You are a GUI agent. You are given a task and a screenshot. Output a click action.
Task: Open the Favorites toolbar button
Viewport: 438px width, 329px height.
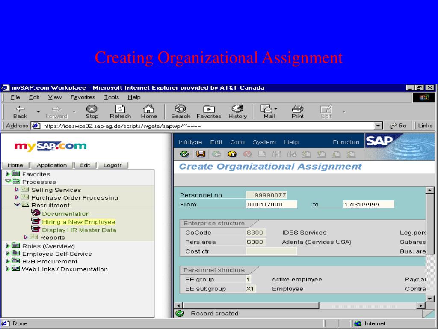(209, 112)
